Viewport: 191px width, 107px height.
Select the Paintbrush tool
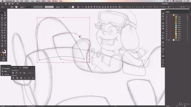(x=5, y=23)
